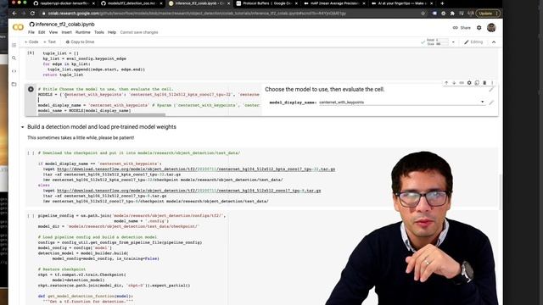The width and height of the screenshot is (543, 305).
Task: Open the Help menu
Action: point(112,32)
